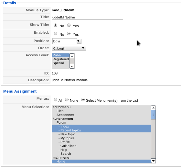
Task: Select Sensenews under editormenu
Action: click(102, 115)
